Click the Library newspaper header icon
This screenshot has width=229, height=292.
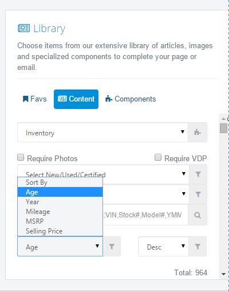(x=24, y=28)
